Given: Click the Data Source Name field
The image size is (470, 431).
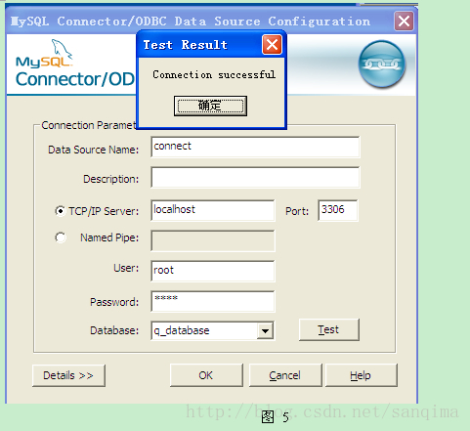Looking at the screenshot, I should [255, 147].
